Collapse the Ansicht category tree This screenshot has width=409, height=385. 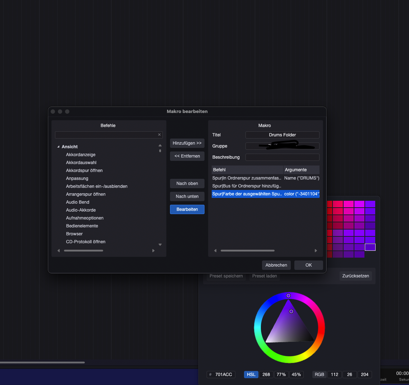(59, 147)
